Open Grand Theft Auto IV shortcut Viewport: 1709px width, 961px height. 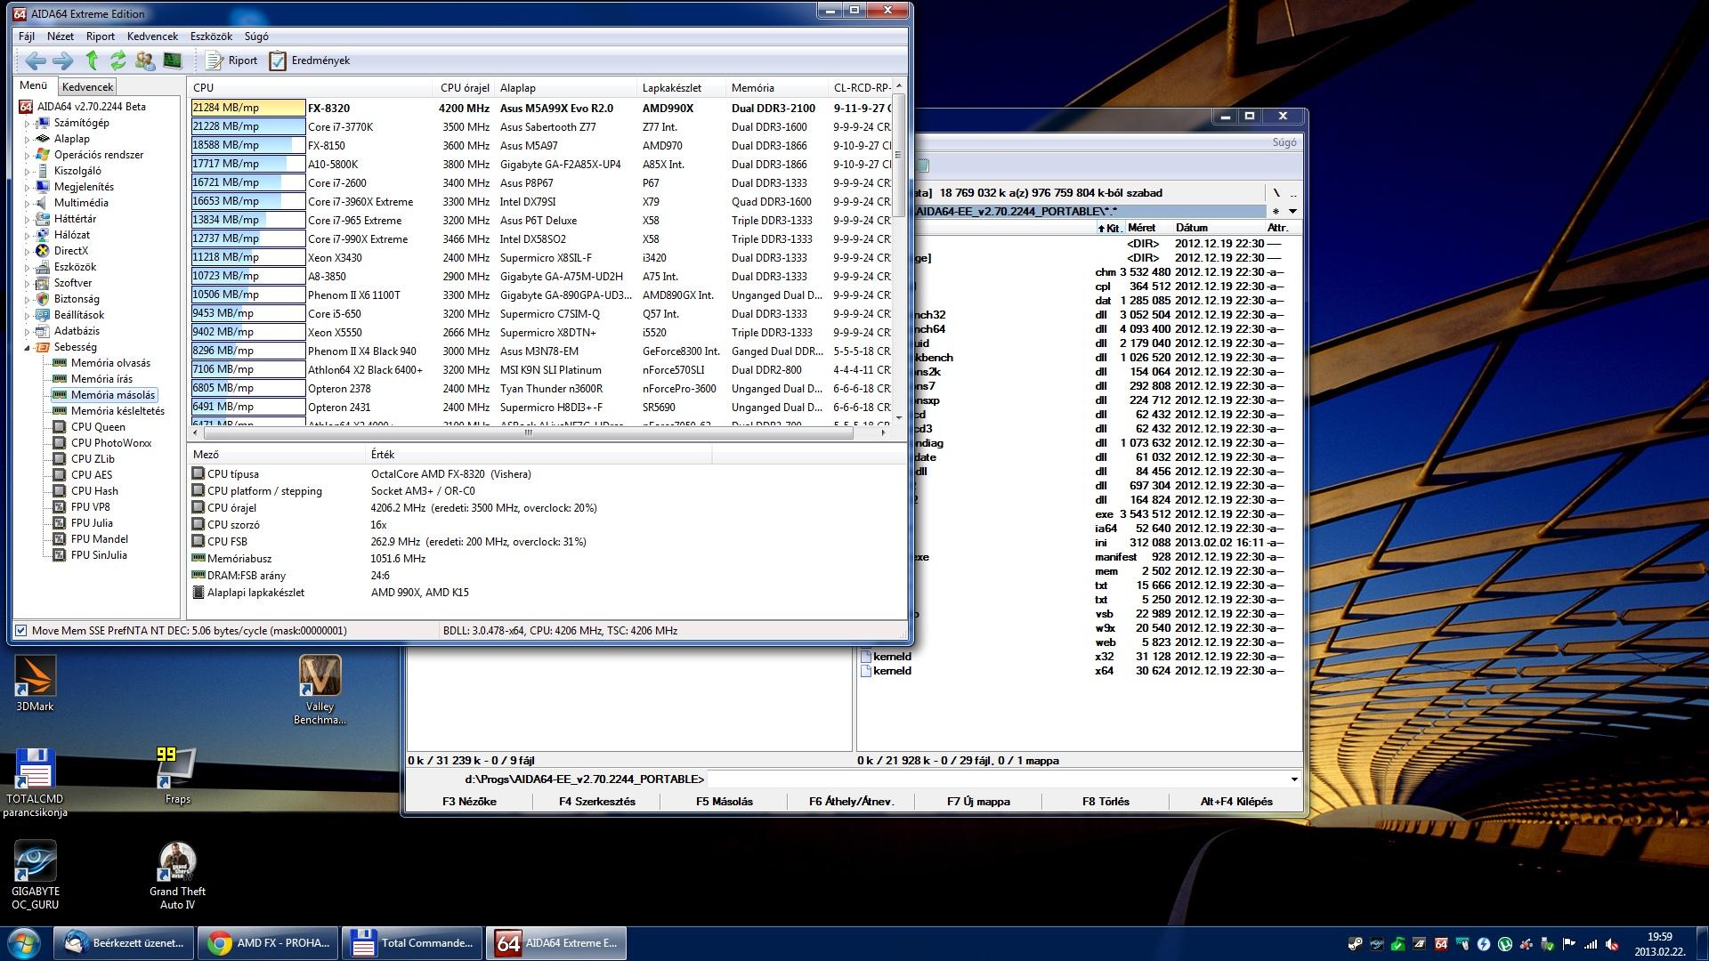pos(177,876)
